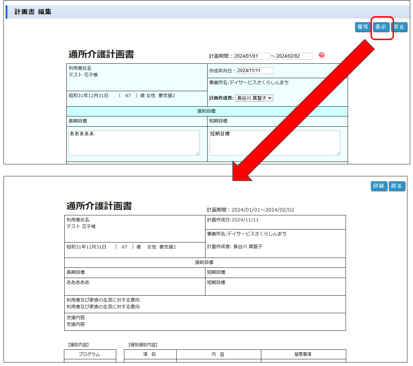Click the cyan 援助目標 header in edit form

[x=206, y=111]
